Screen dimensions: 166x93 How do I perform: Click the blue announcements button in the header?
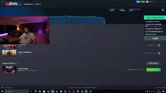pos(138,2)
